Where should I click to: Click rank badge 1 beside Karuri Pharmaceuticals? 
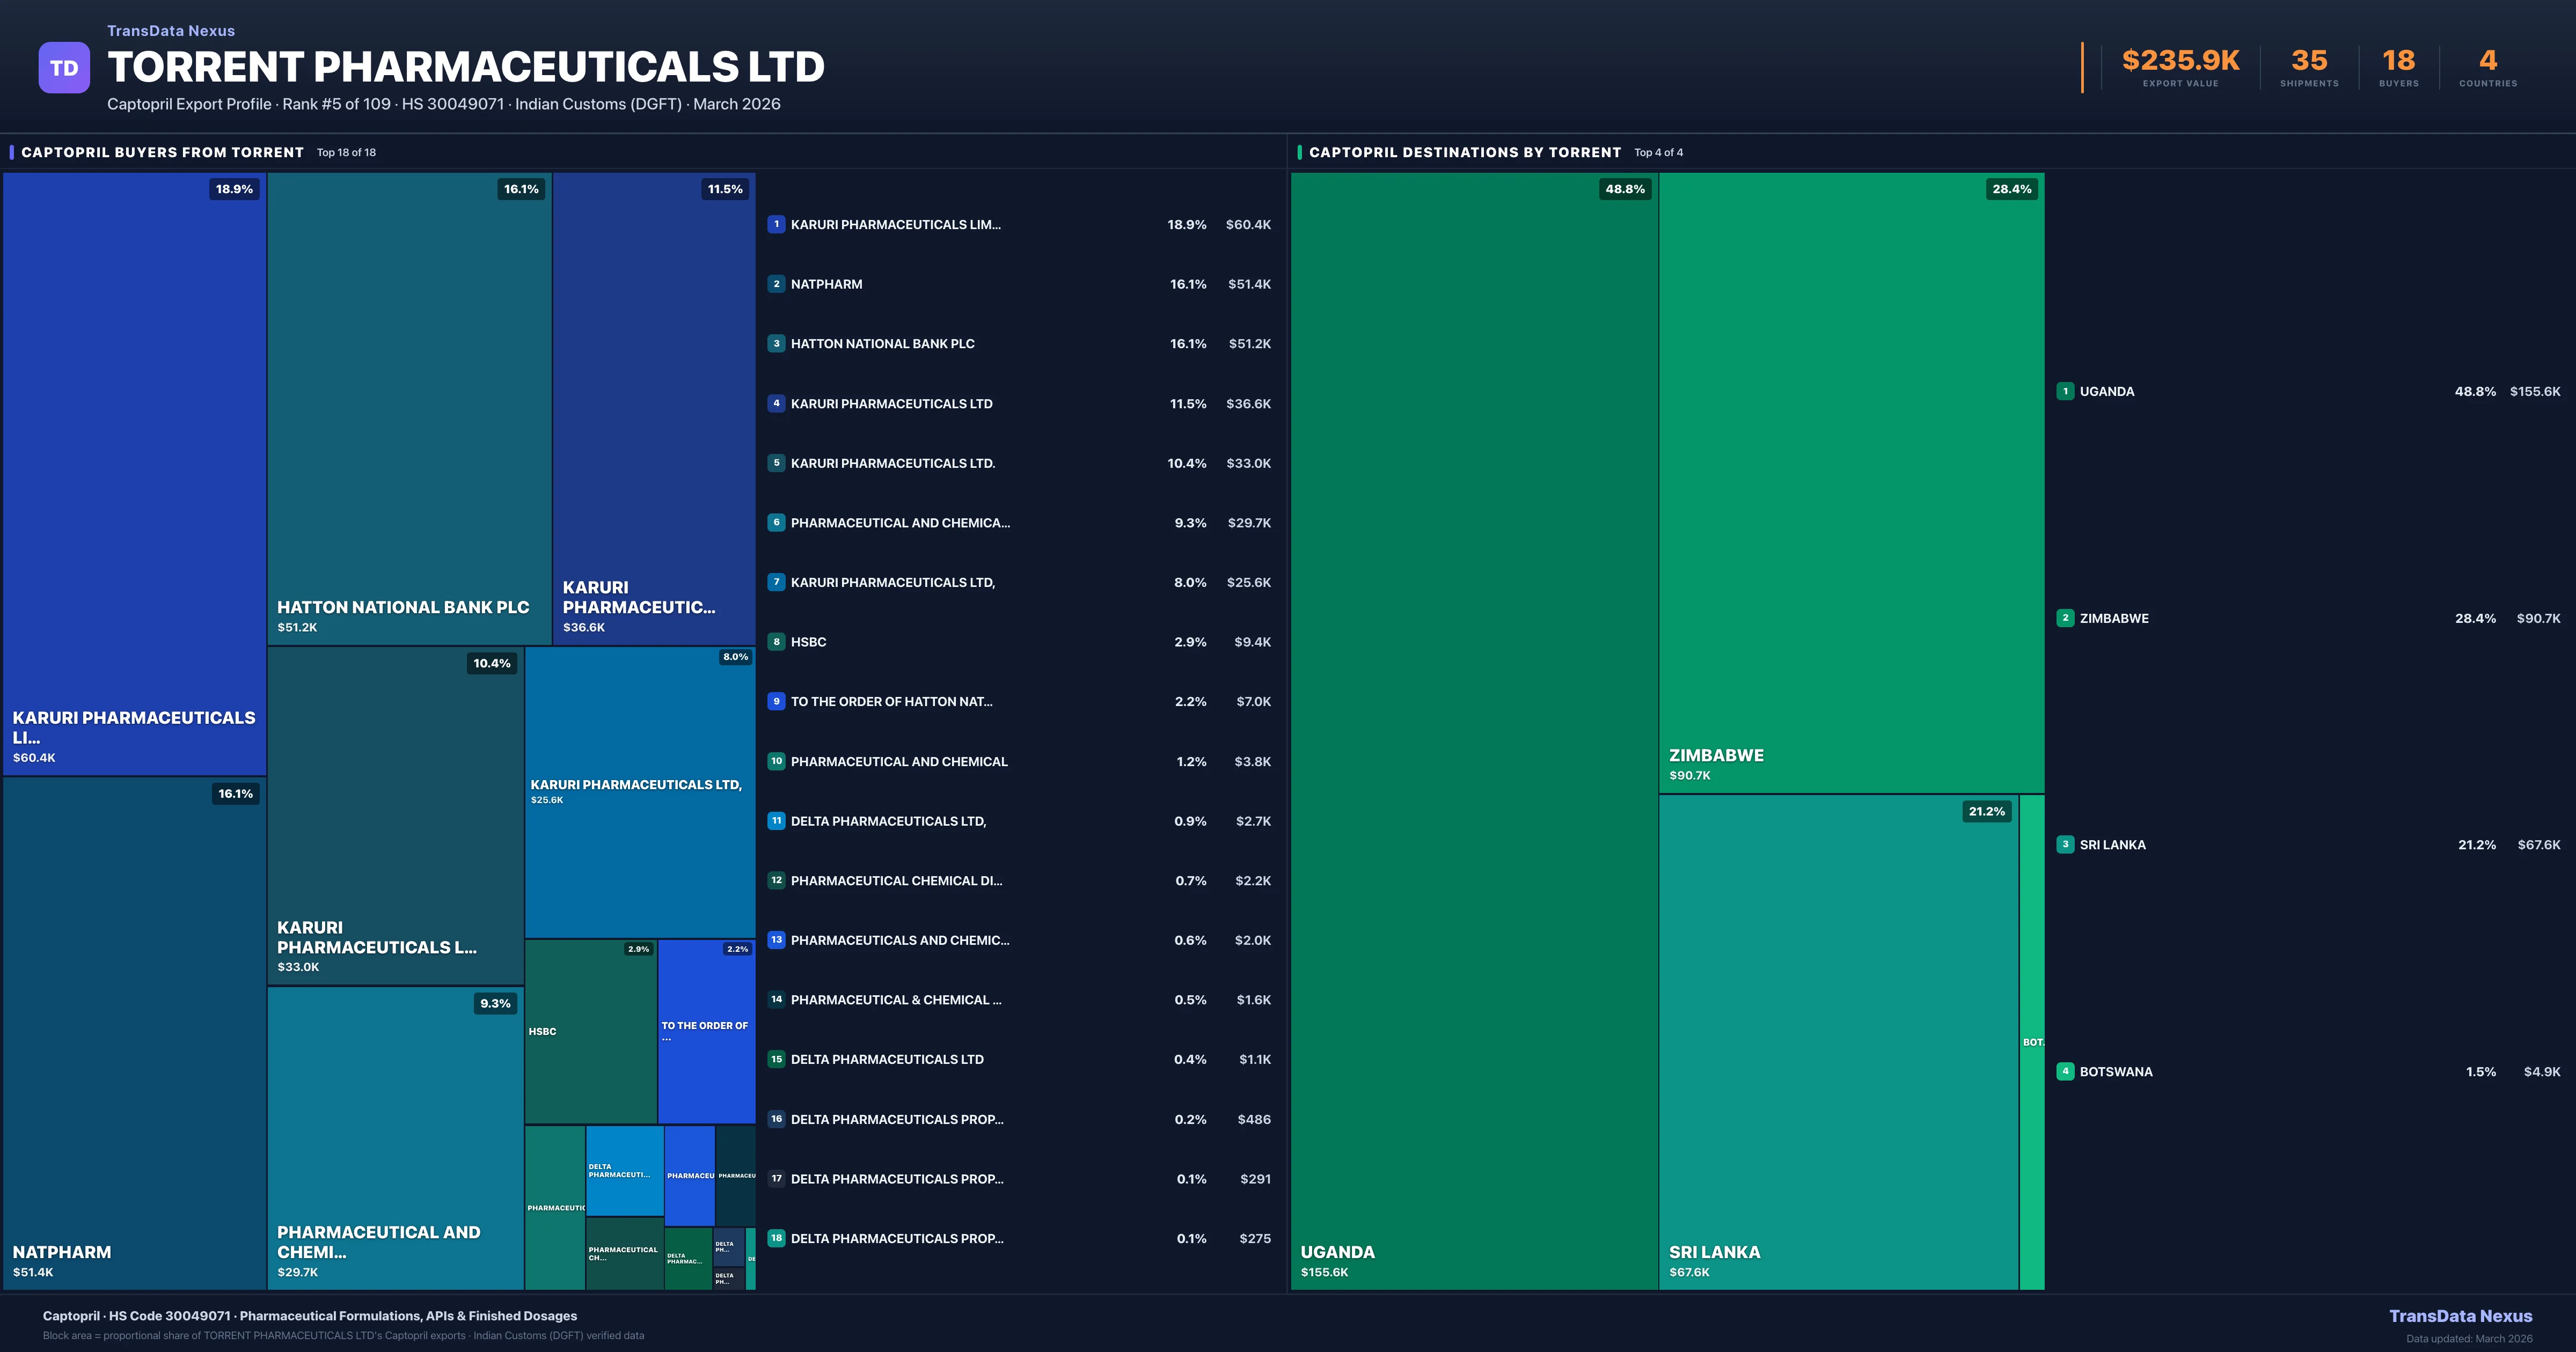[776, 224]
